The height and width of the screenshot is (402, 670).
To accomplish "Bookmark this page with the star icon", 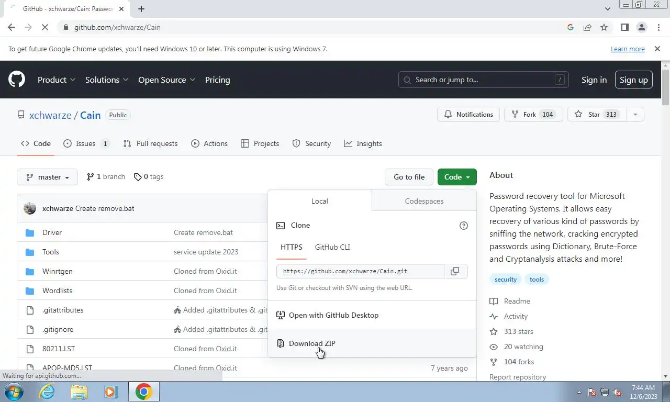I will pyautogui.click(x=604, y=27).
